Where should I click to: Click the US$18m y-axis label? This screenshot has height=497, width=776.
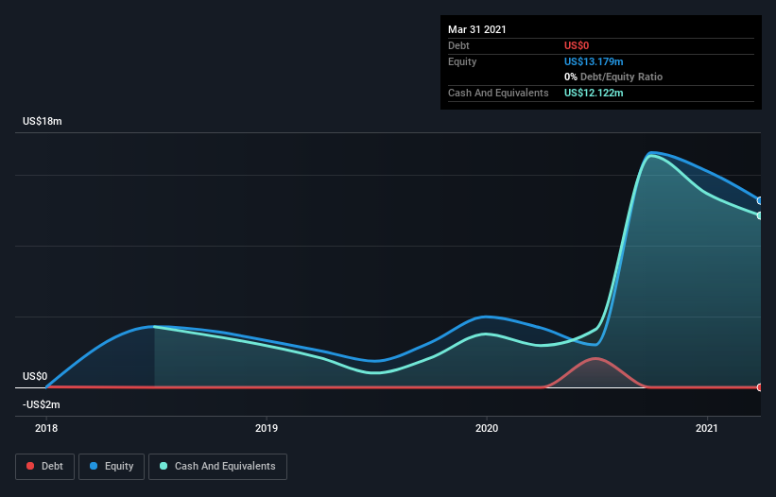(43, 121)
